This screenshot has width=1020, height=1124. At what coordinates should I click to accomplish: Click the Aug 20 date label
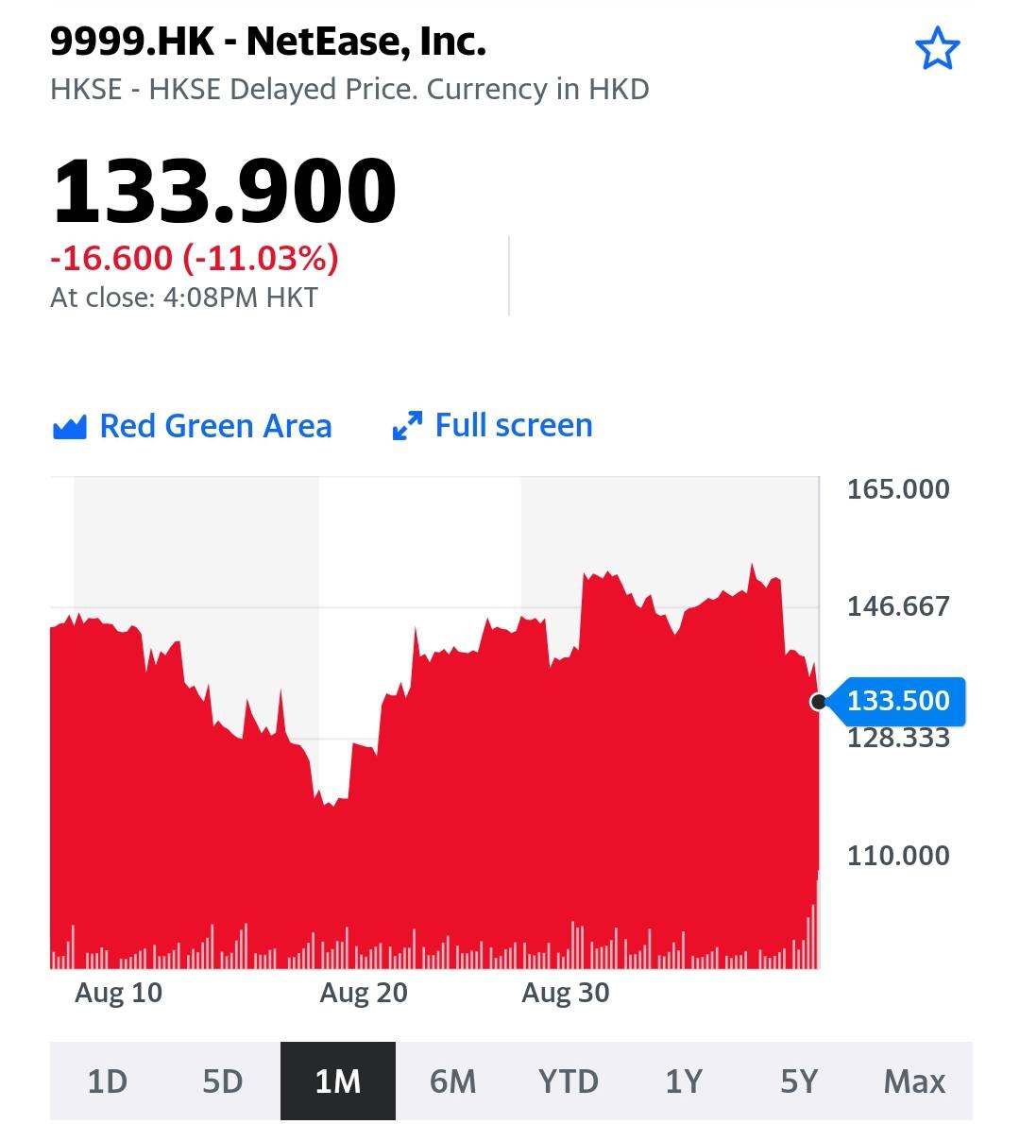pyautogui.click(x=364, y=993)
